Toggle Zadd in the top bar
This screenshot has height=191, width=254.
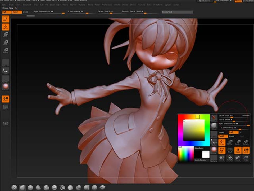coord(17,12)
